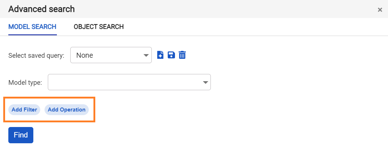Click the Model type dropdown arrow
The height and width of the screenshot is (153, 388).
pos(205,82)
